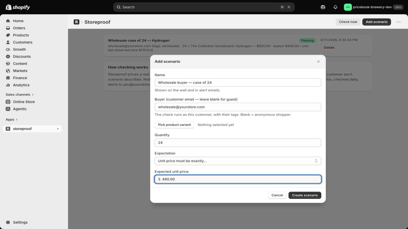Close the Add scenario dialog
The width and height of the screenshot is (408, 229).
point(318,62)
